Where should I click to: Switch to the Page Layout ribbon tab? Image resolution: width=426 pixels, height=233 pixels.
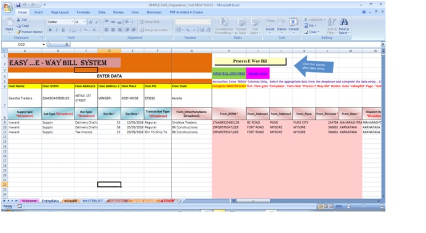tap(60, 12)
